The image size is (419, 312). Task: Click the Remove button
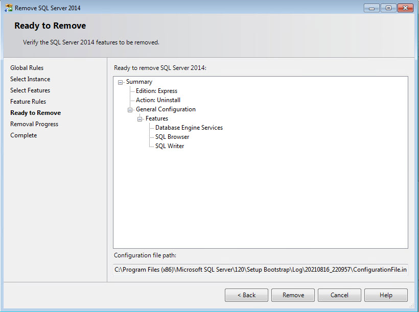click(x=293, y=295)
